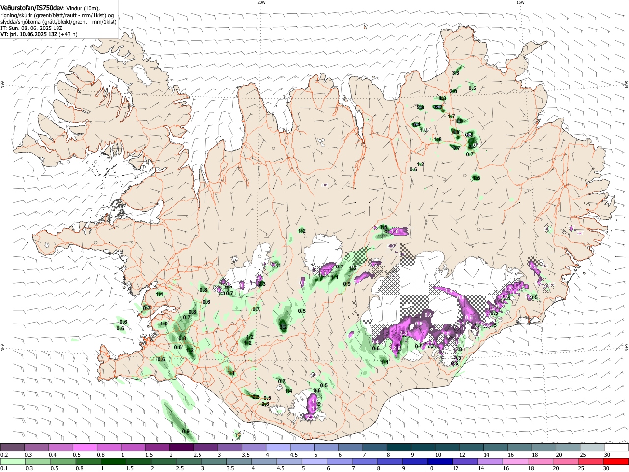Pick the bright pink swatch between 0.5 and 0.8, top row

coord(85,447)
